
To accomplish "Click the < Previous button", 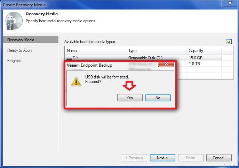I will click(134, 158).
